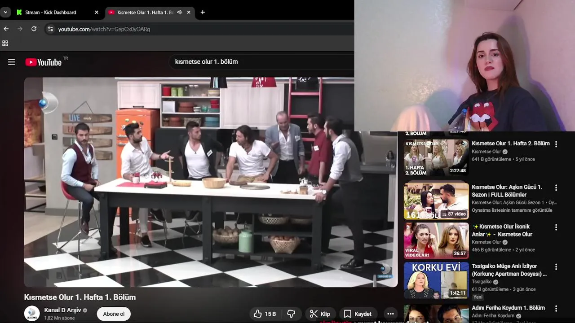
Task: Go to YouTube home via logo
Action: (x=44, y=62)
